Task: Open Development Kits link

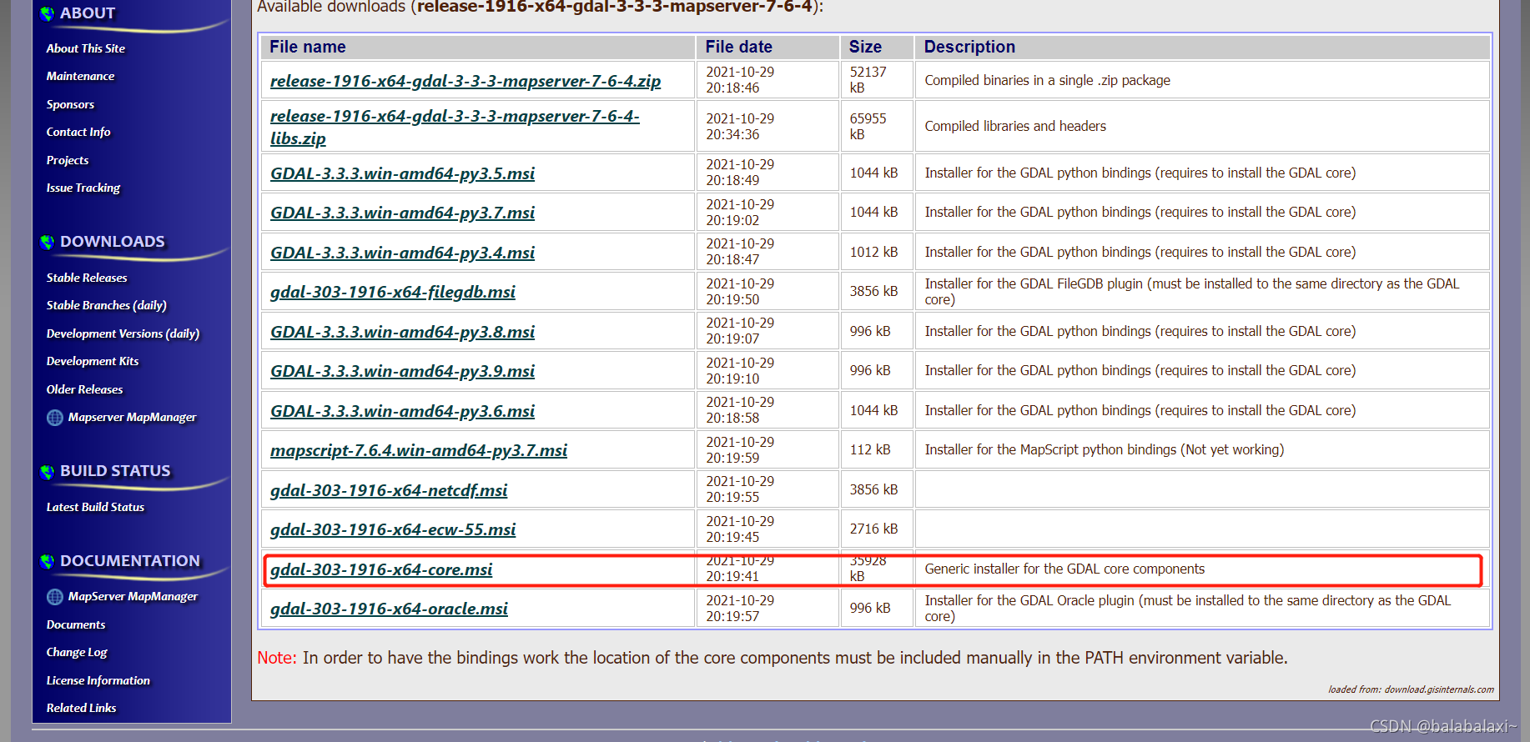Action: coord(93,361)
